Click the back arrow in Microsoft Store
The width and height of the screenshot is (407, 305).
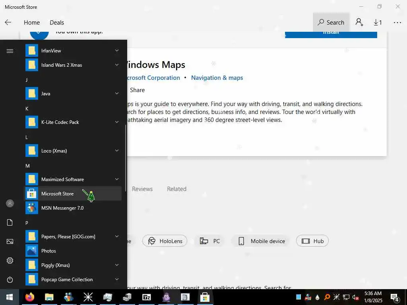[8, 22]
